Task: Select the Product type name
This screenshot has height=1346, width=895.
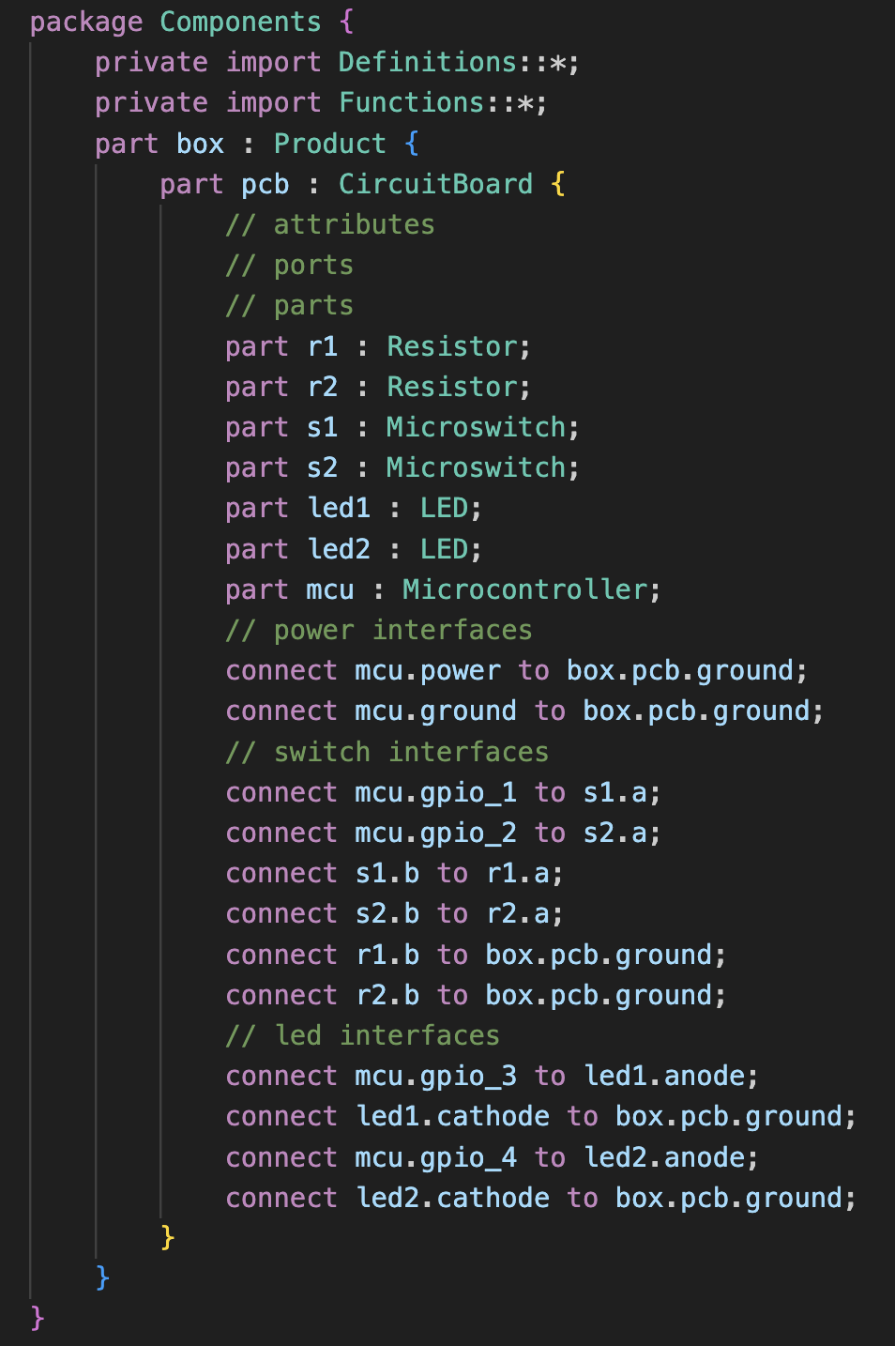Action: point(329,144)
